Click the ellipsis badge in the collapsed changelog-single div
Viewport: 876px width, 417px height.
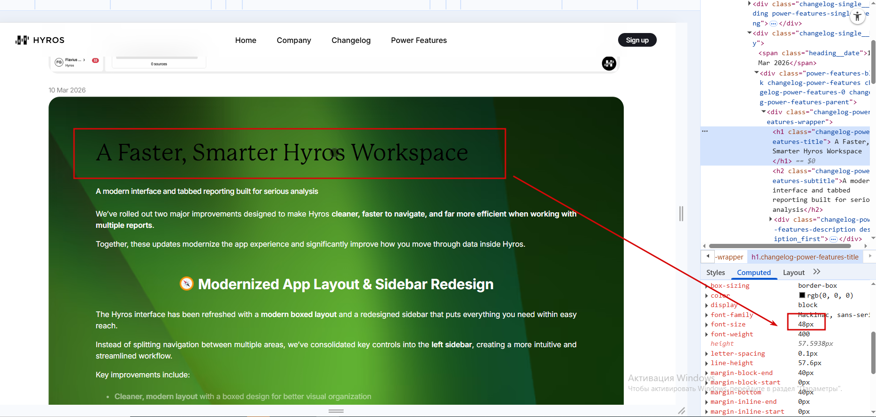(773, 24)
